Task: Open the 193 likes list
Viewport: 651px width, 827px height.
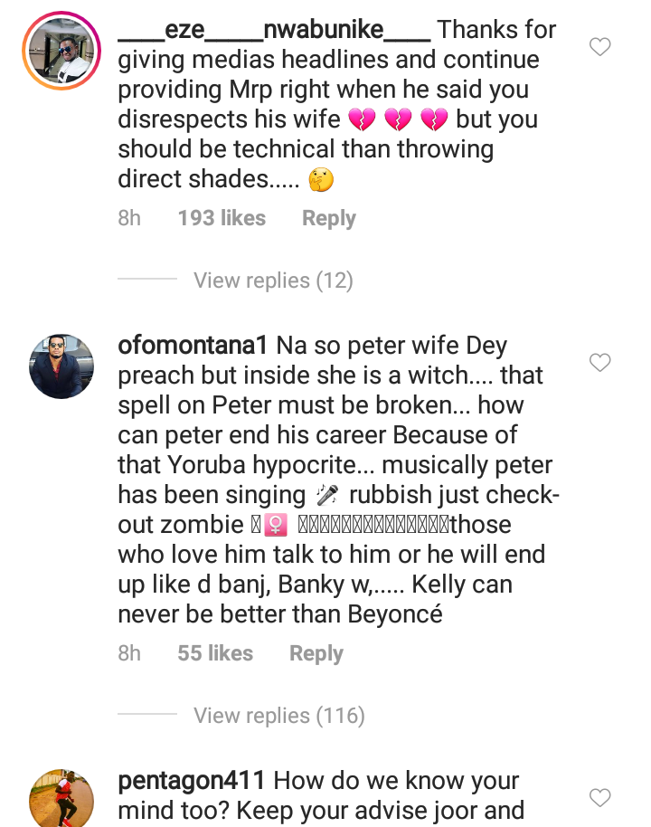Action: [222, 218]
